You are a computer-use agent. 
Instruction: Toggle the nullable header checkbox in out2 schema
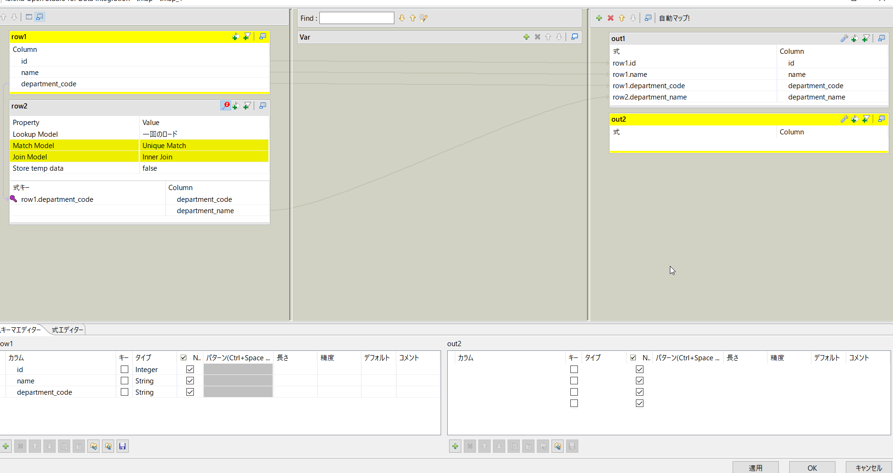(x=633, y=357)
